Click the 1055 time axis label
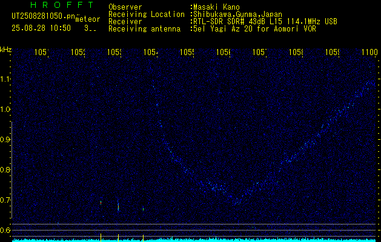The height and width of the screenshot is (242, 381). [x=187, y=52]
